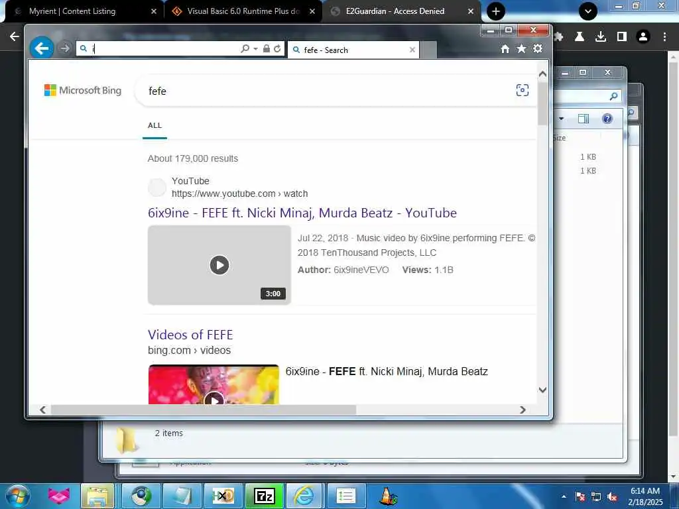Screen dimensions: 679x509
Task: Click the lock security icon in address bar
Action: [x=267, y=48]
